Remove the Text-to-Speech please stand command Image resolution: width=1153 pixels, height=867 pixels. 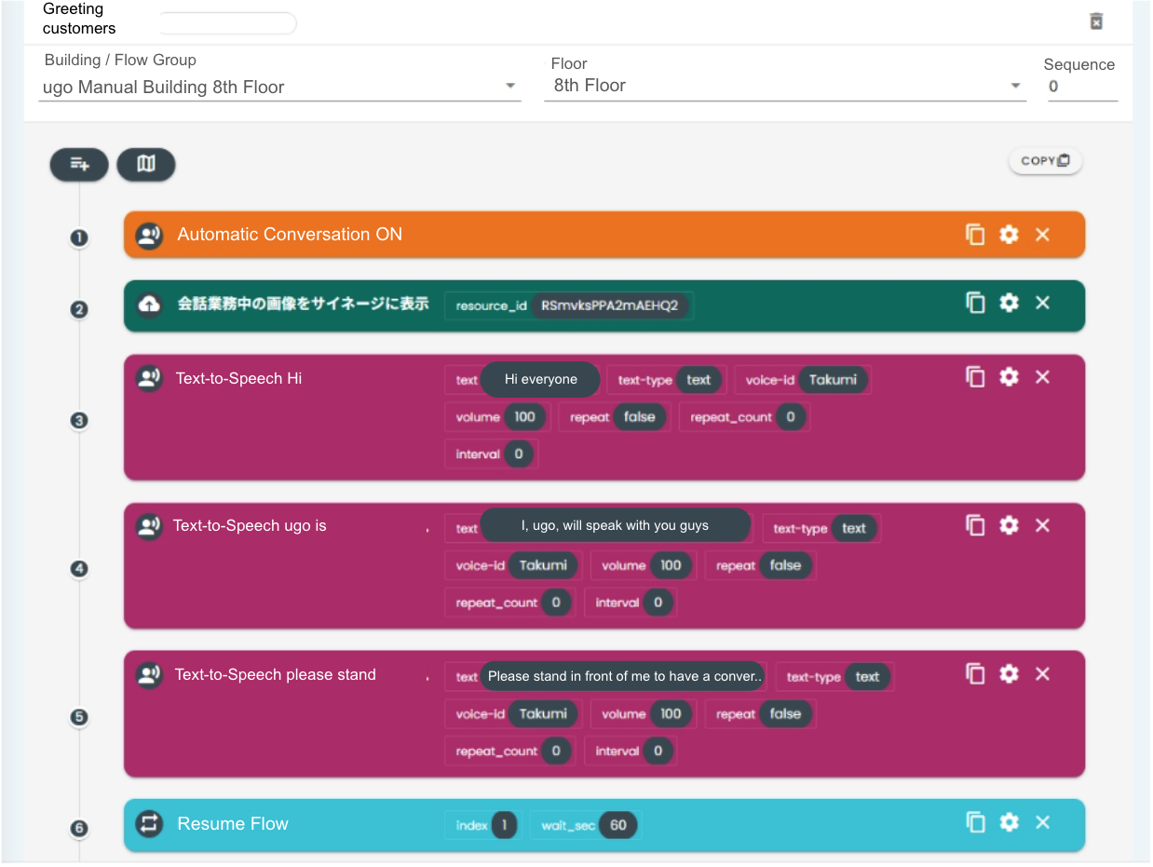click(x=1042, y=673)
